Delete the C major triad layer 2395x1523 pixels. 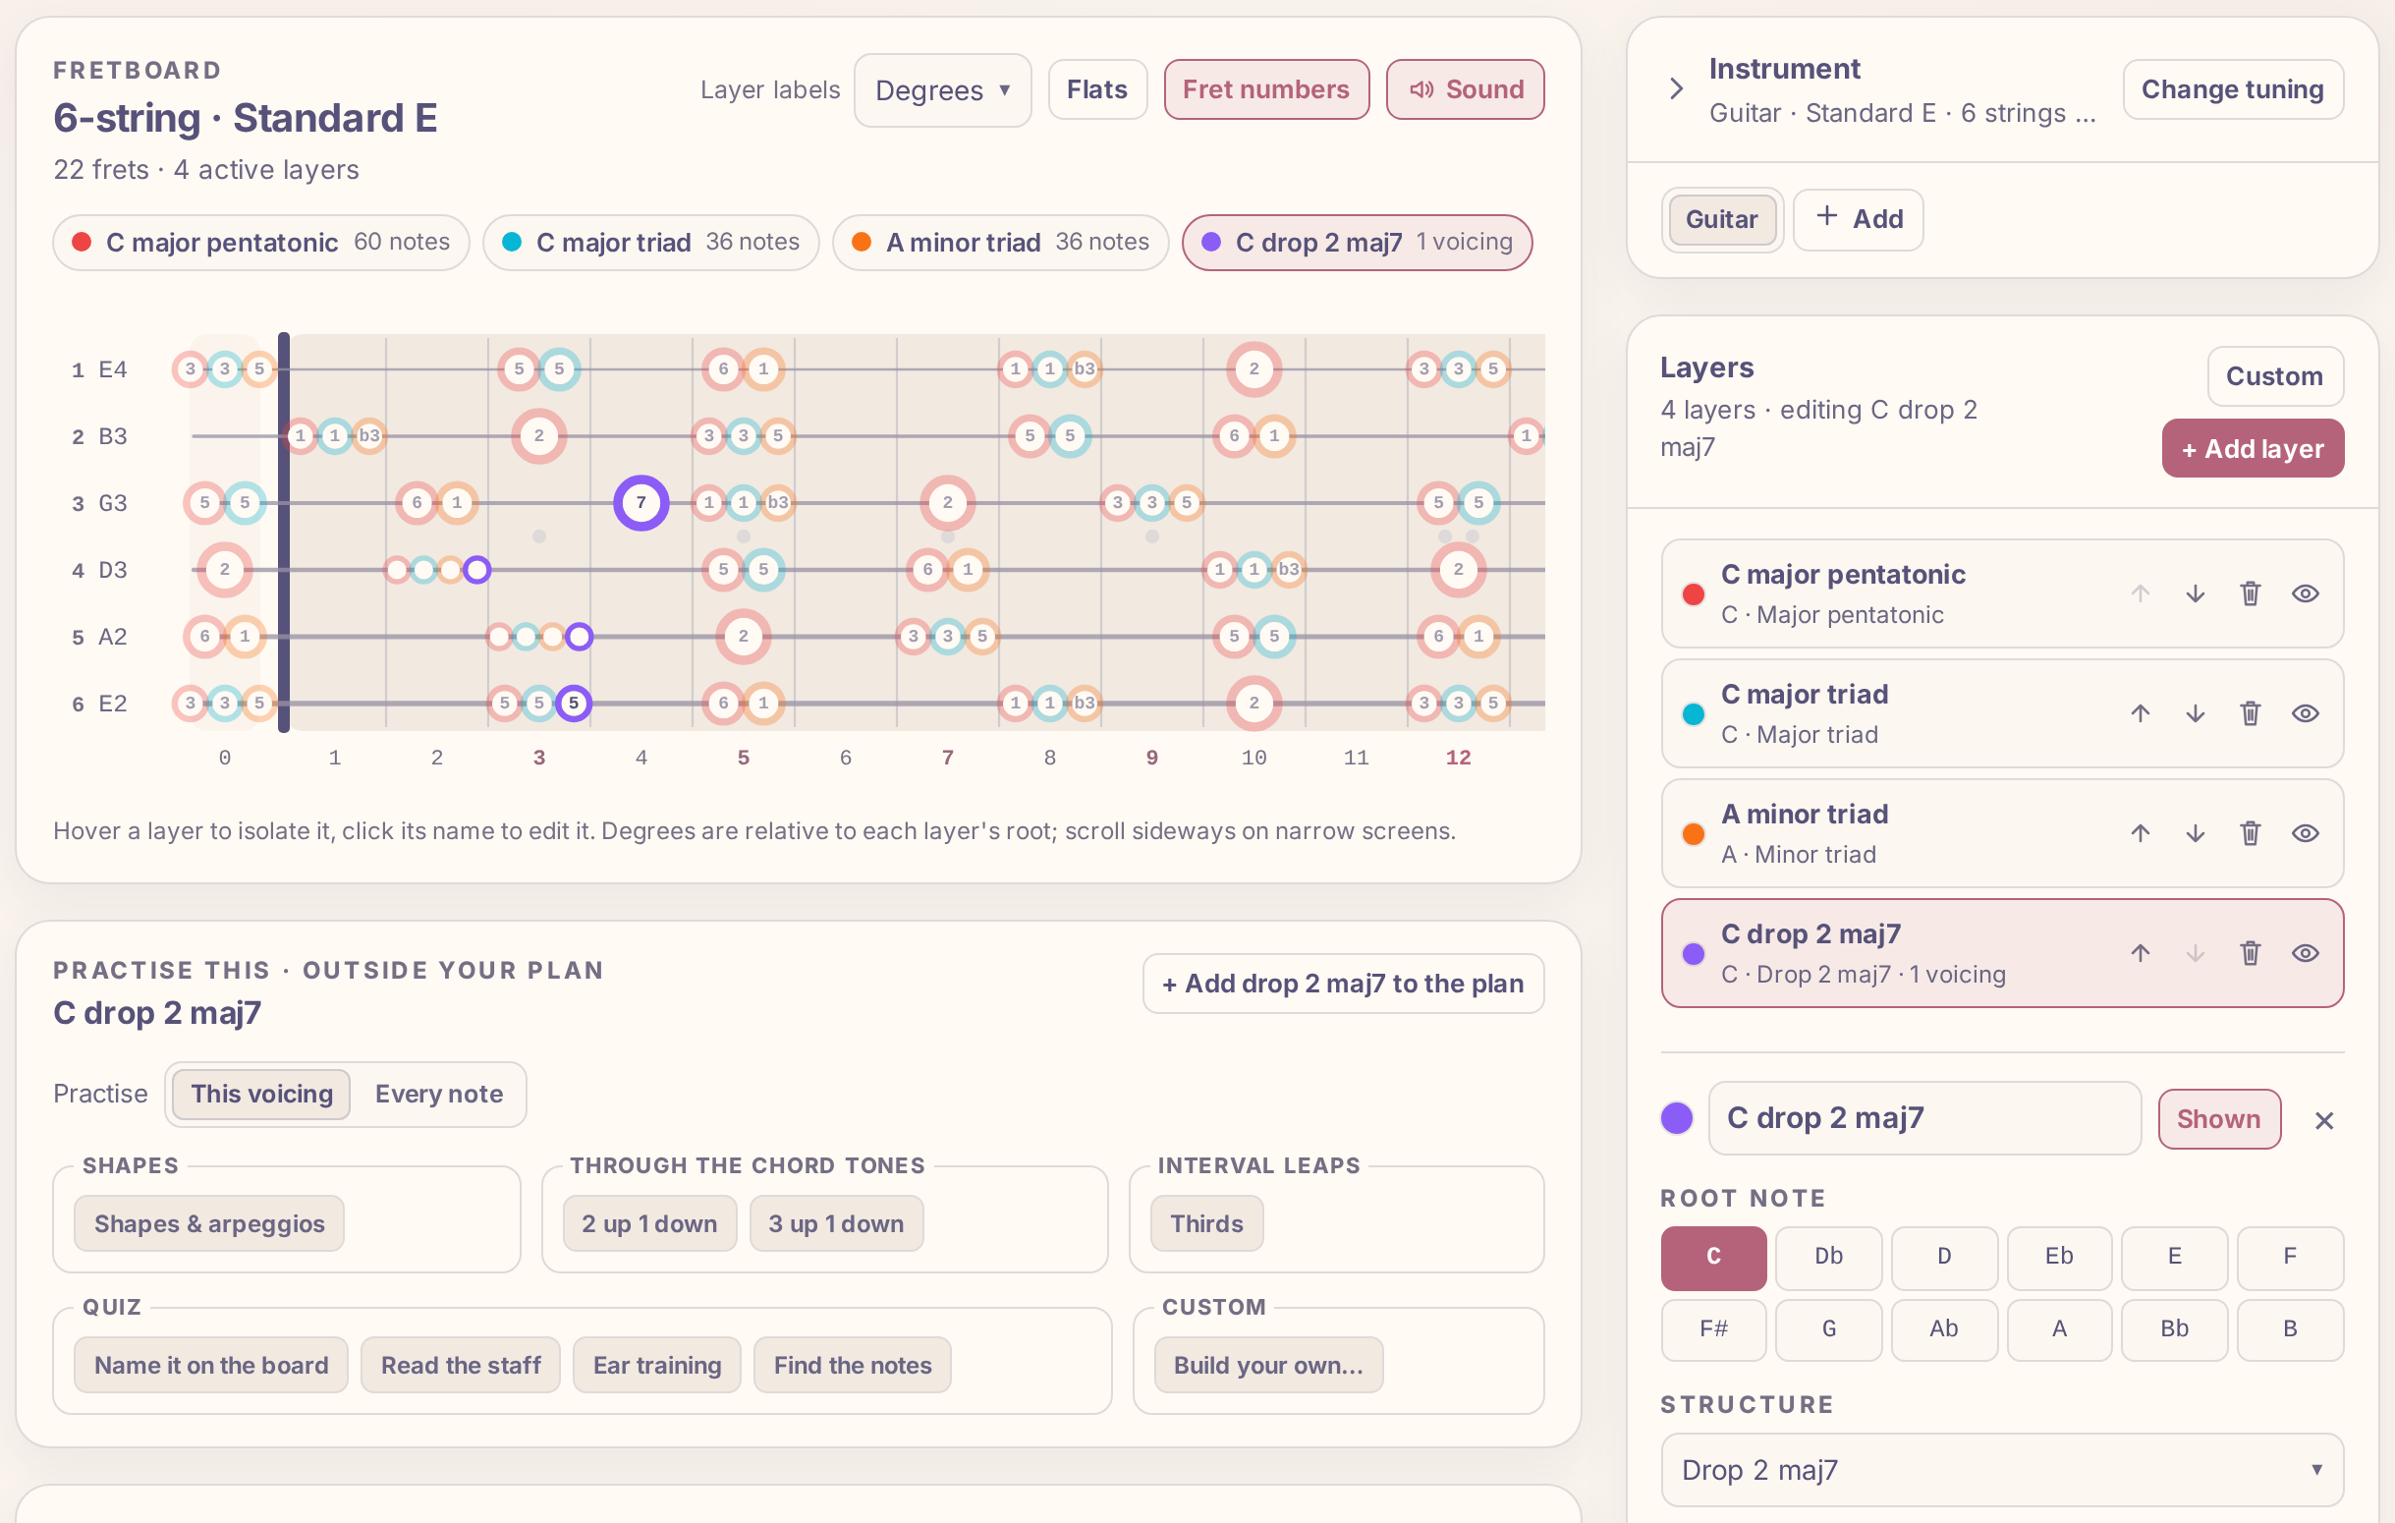tap(2250, 713)
